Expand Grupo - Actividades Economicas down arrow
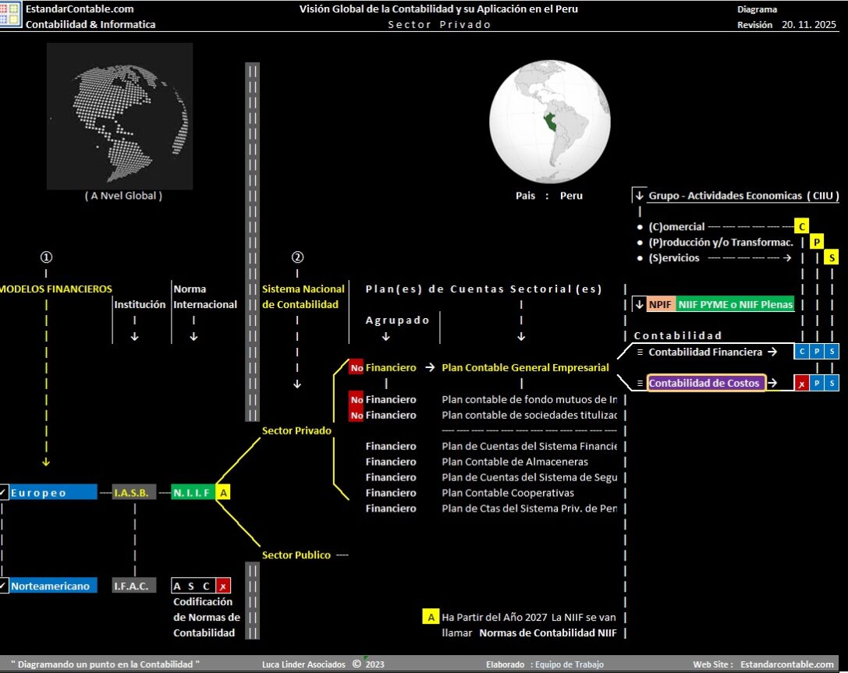 (639, 196)
